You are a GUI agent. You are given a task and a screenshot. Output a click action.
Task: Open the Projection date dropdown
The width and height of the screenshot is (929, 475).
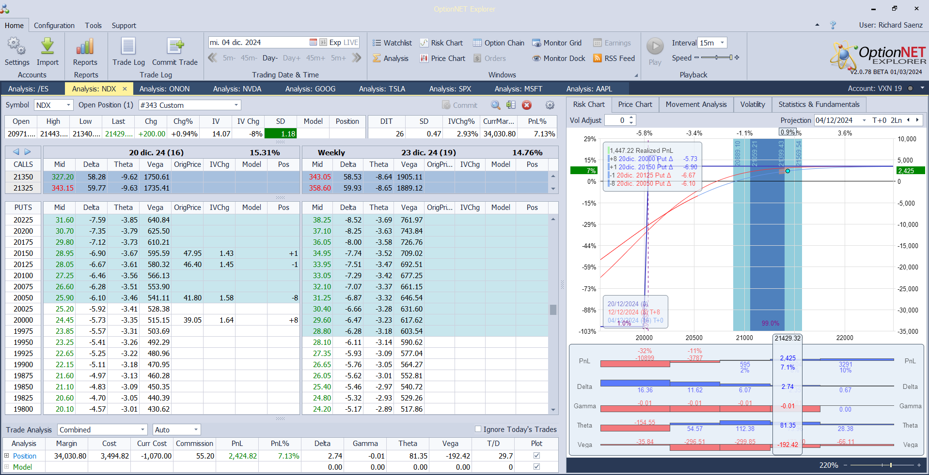tap(864, 120)
